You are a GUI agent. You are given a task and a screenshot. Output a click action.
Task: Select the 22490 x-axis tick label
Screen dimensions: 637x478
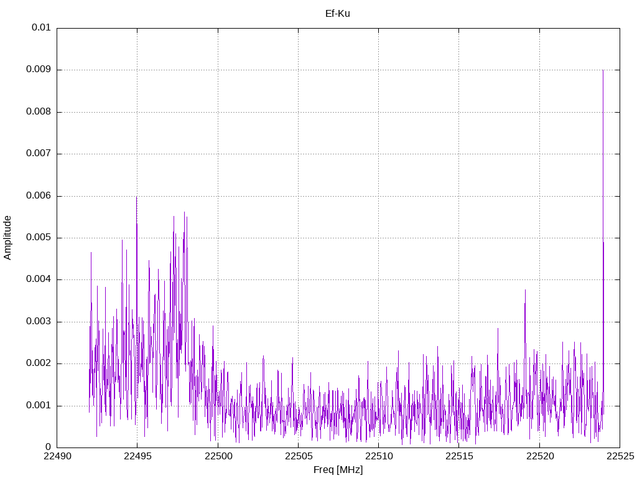(57, 456)
